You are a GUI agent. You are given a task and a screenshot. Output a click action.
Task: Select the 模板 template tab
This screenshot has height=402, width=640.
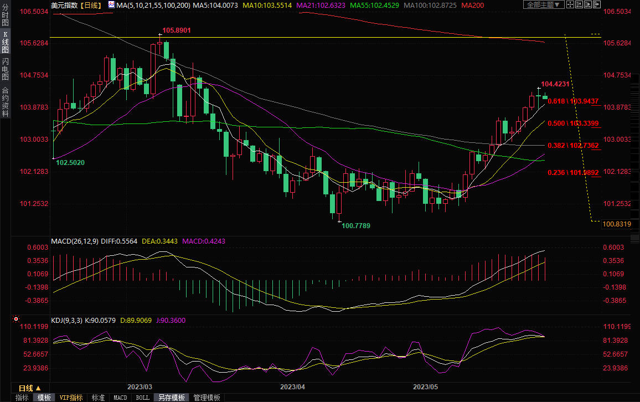[44, 398]
